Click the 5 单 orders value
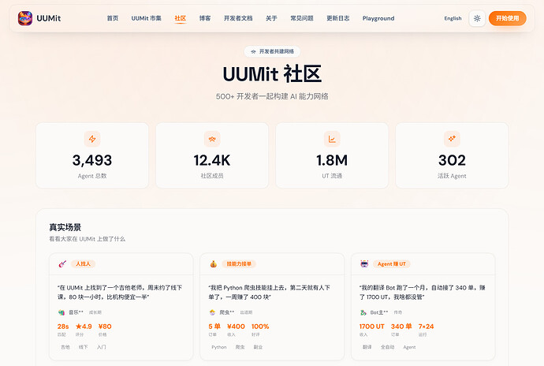Image resolution: width=544 pixels, height=366 pixels. pos(214,327)
